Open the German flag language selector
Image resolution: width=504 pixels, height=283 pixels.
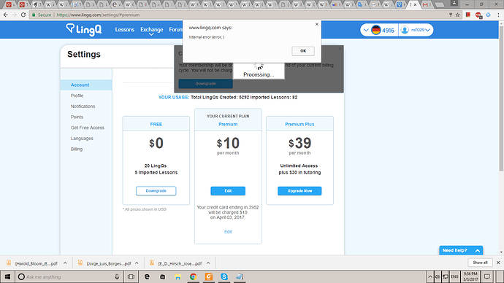click(x=375, y=30)
